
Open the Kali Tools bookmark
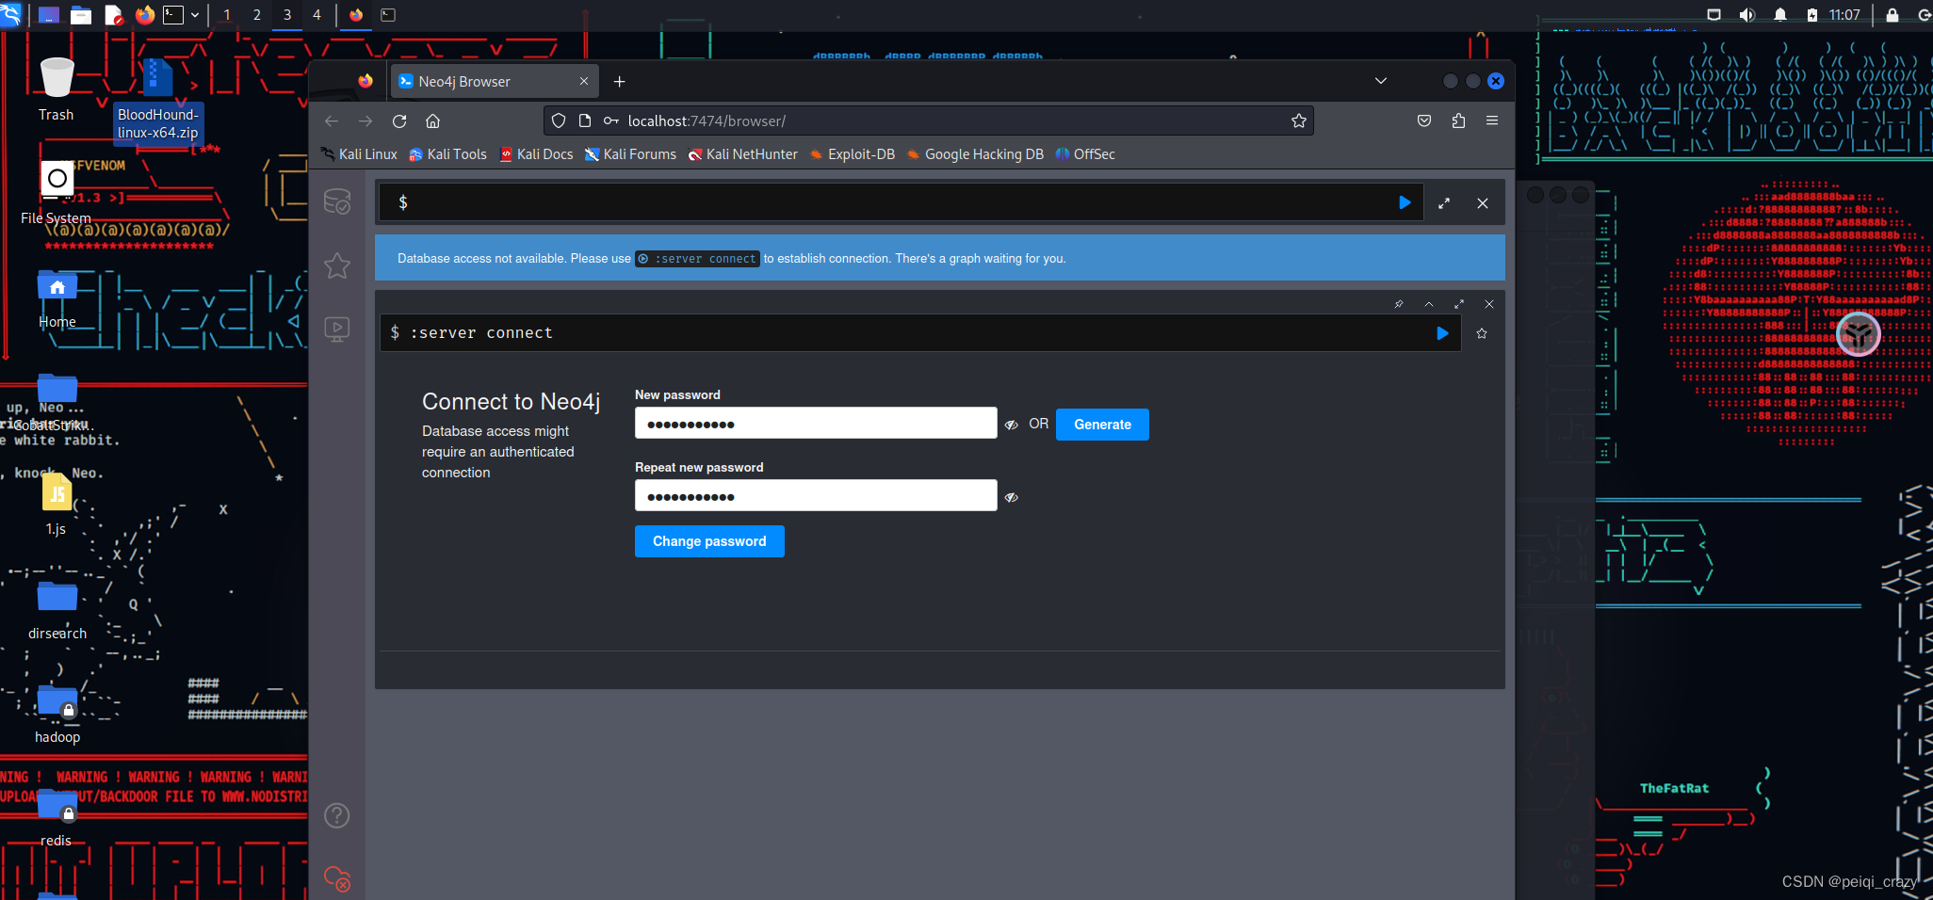447,154
